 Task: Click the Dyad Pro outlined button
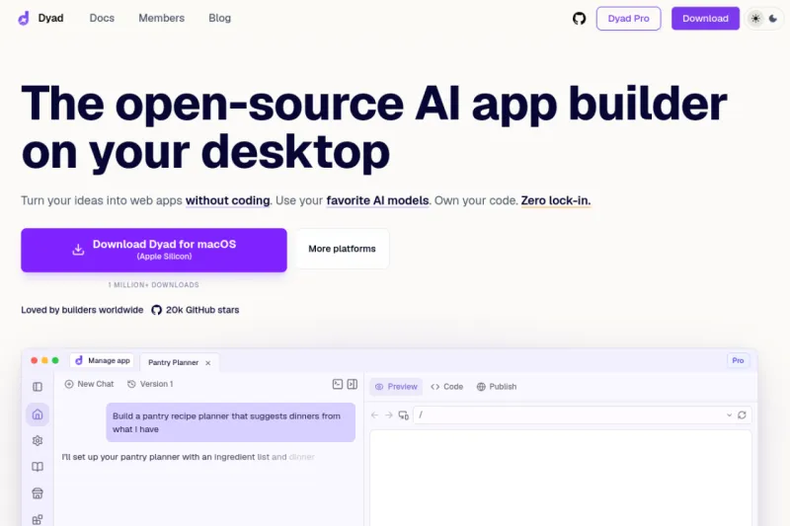628,19
